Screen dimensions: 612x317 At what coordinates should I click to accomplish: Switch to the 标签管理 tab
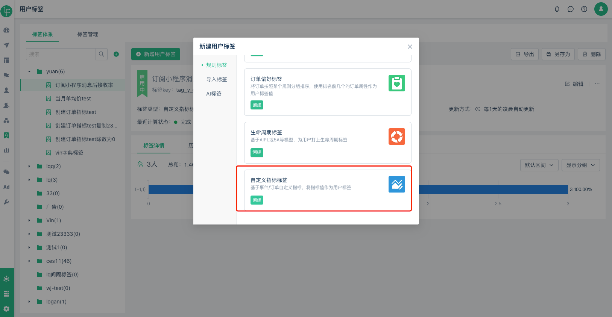(88, 34)
